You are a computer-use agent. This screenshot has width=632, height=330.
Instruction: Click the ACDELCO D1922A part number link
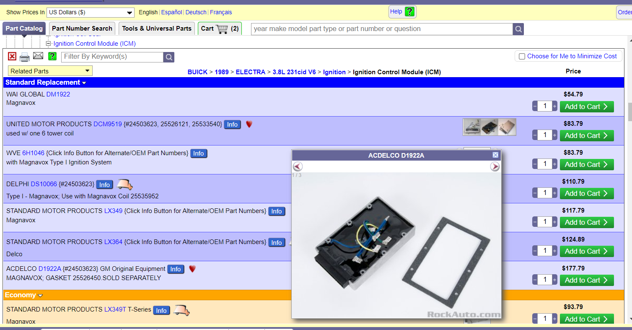click(50, 269)
